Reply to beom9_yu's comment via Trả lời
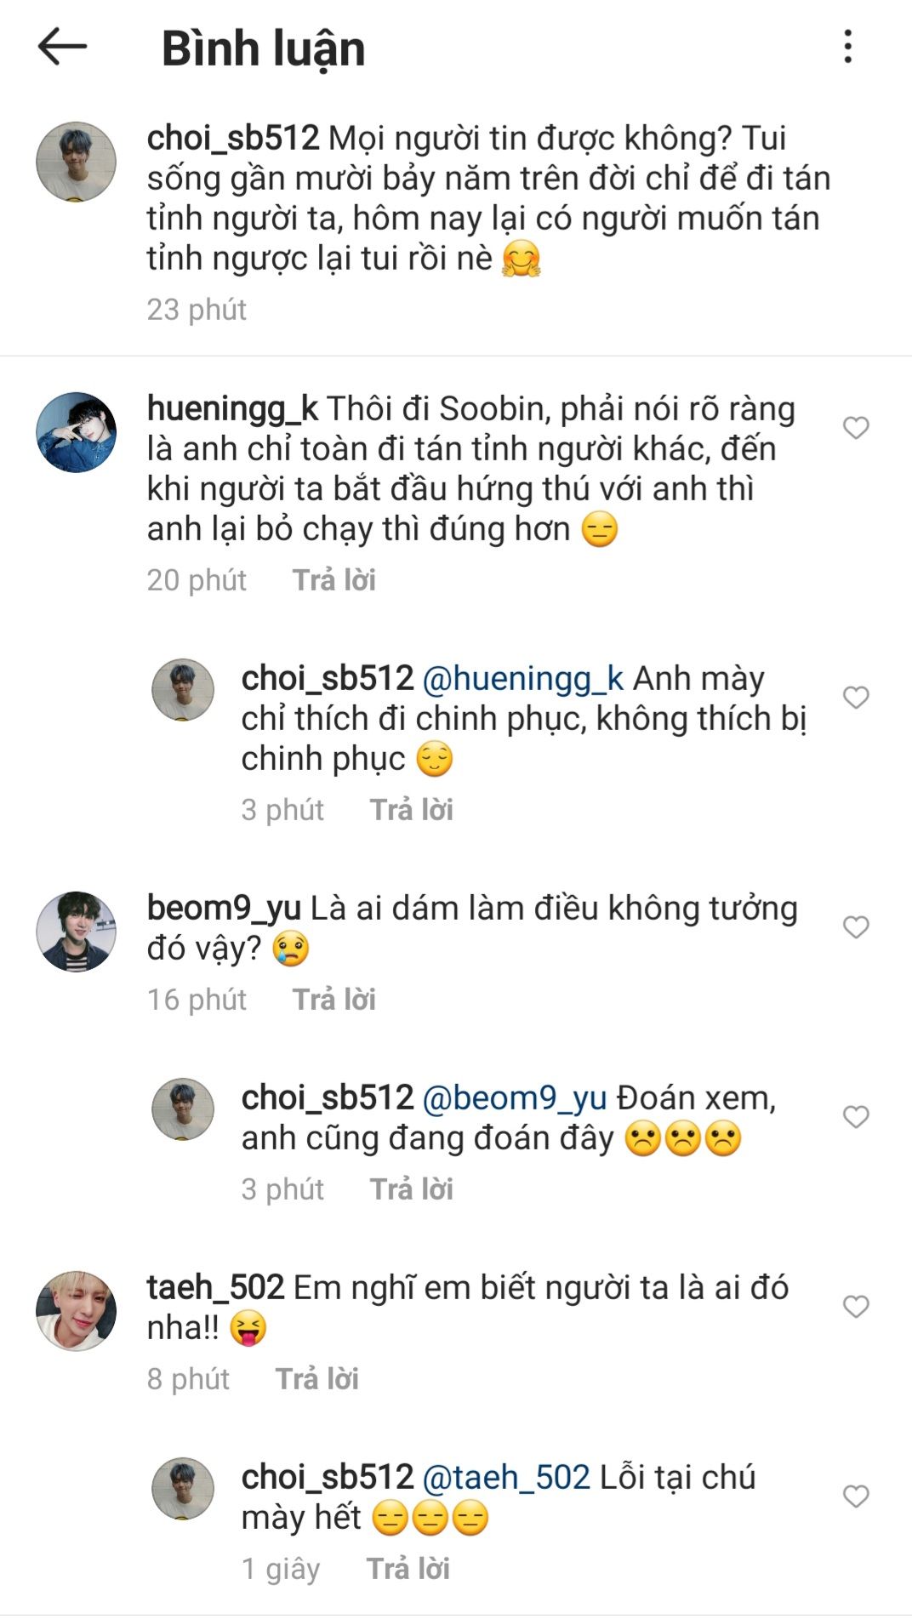 (334, 1000)
